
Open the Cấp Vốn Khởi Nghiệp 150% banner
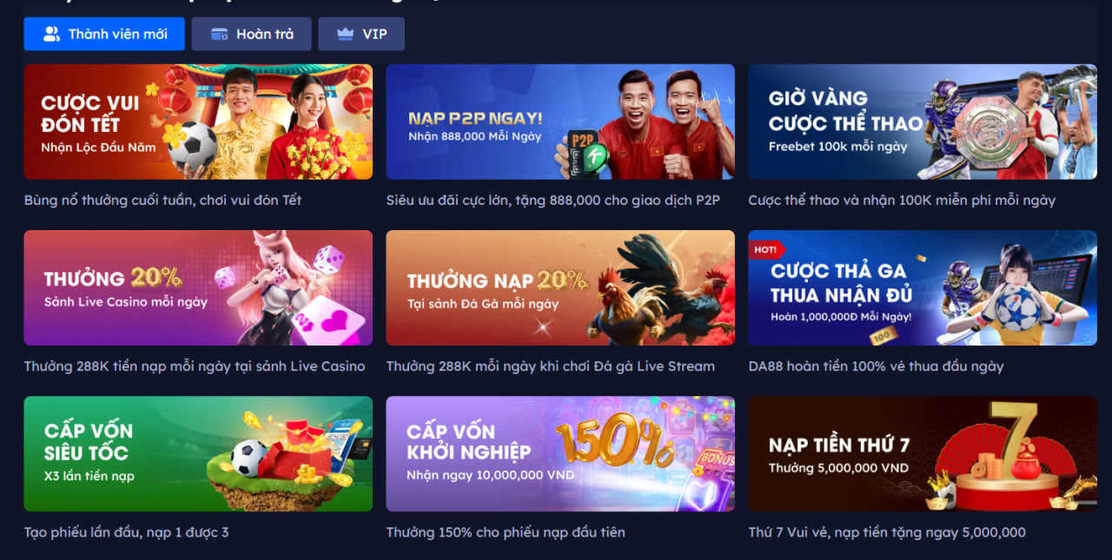tap(560, 454)
